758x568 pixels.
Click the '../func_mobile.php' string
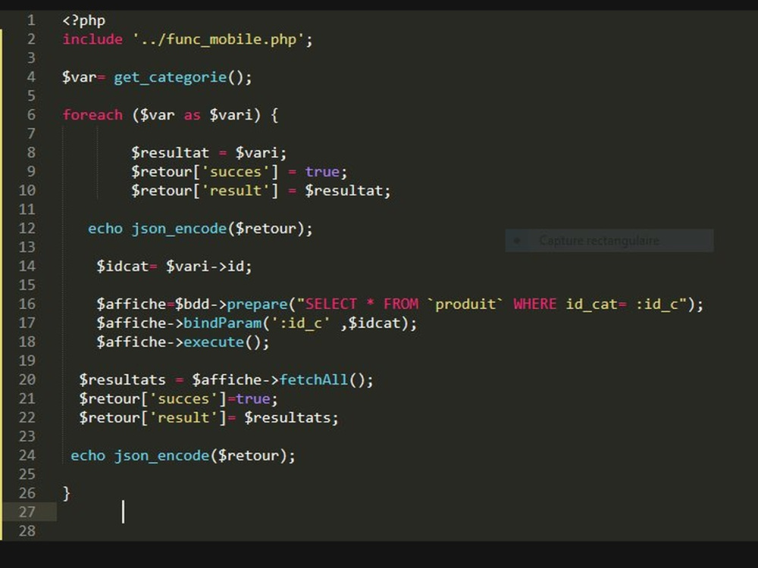coord(218,39)
